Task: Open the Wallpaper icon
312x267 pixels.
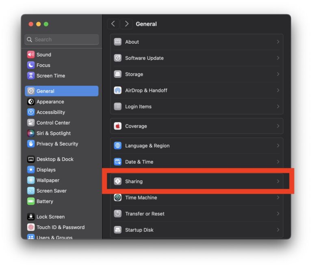Action: click(31, 180)
